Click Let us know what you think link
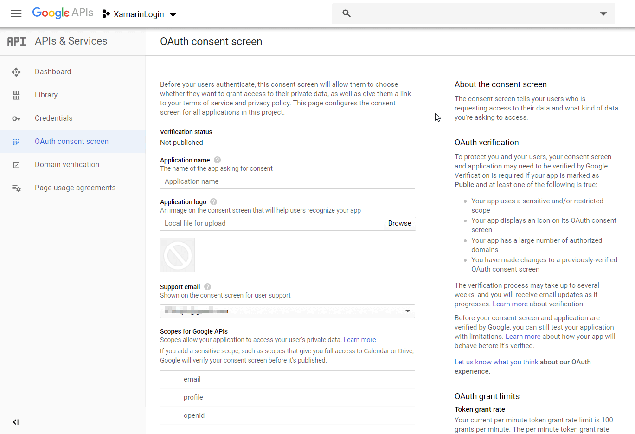Screen dimensions: 635x434 click(496, 362)
